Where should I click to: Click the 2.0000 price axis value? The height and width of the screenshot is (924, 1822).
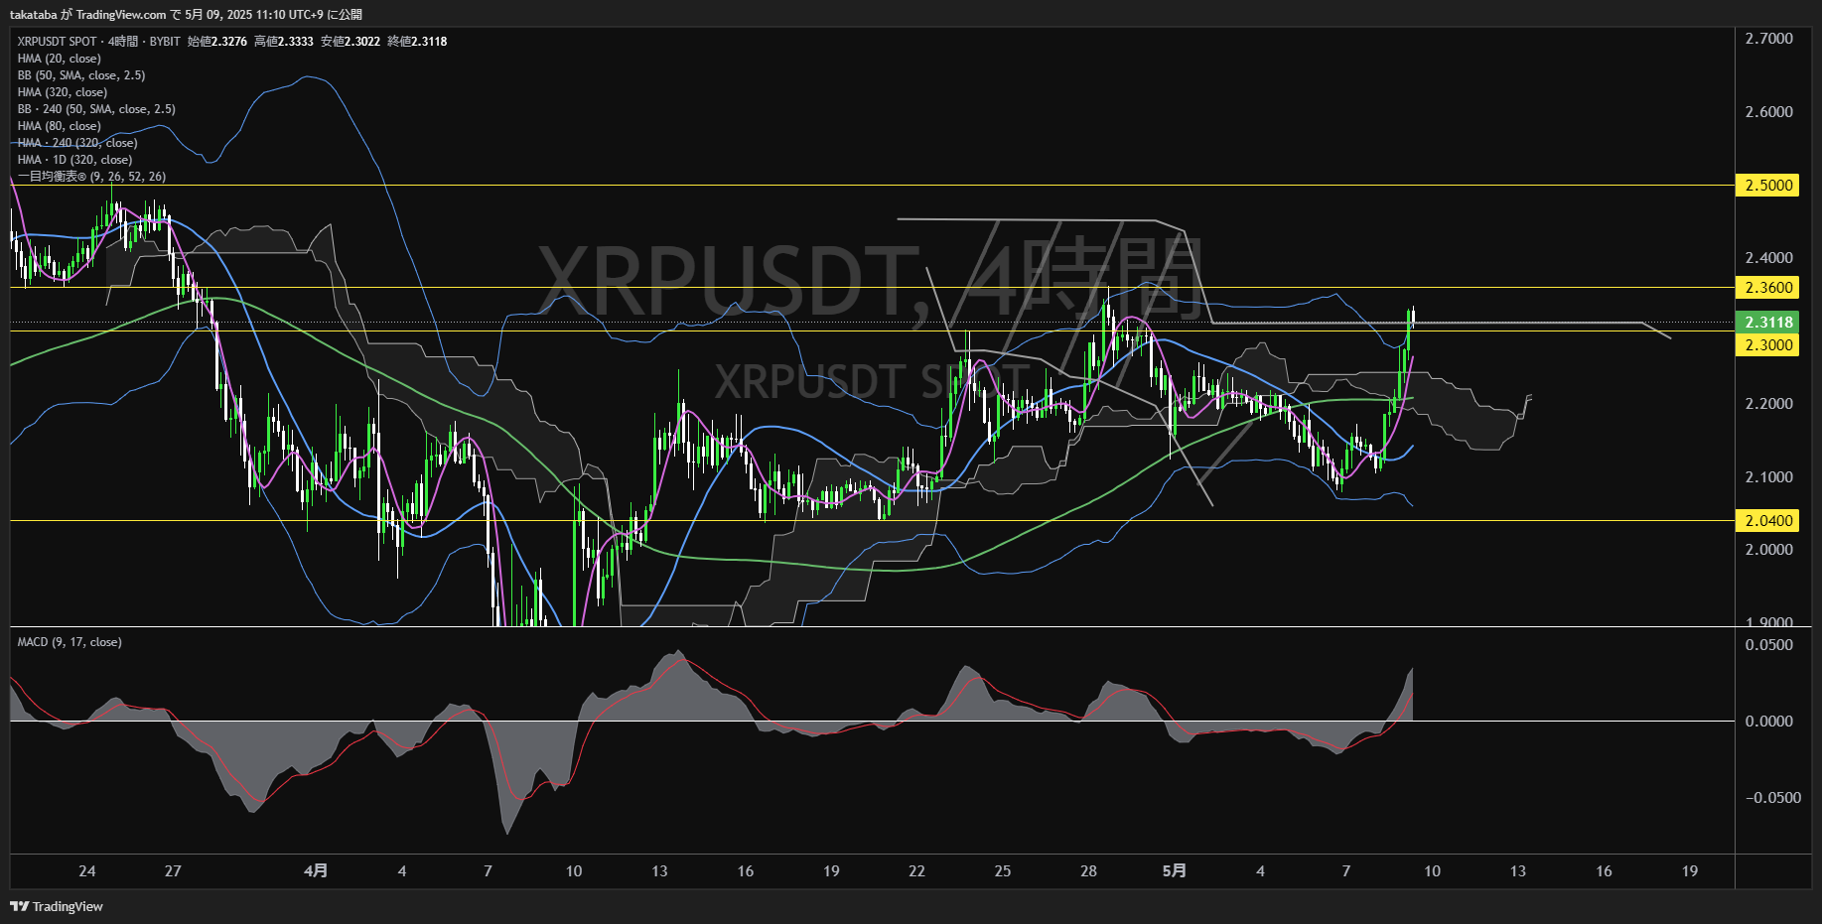click(x=1769, y=550)
